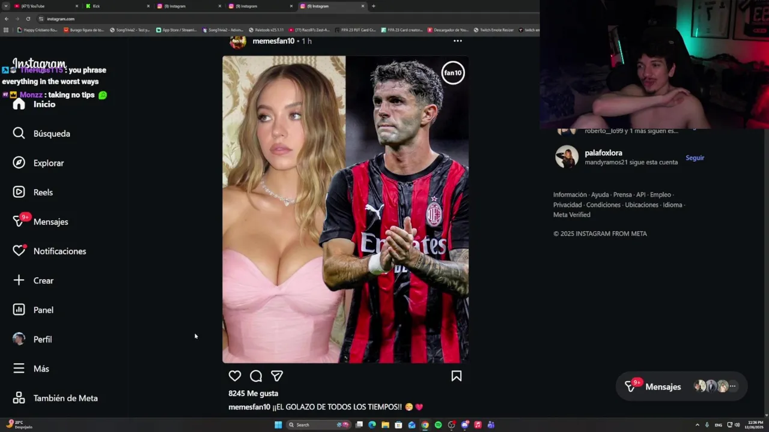Open the Happy Cristiano Ro... bookmark
This screenshot has width=769, height=432.
tap(37, 30)
